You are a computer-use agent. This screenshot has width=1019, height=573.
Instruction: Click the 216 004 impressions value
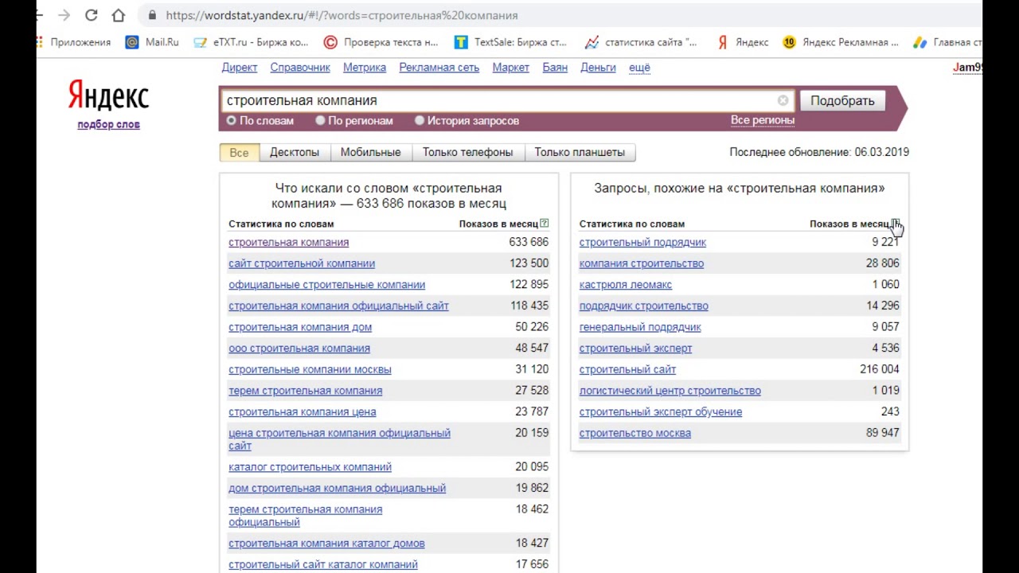[880, 369]
